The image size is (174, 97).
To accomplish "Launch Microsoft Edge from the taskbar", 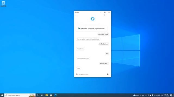I will coord(55,95).
